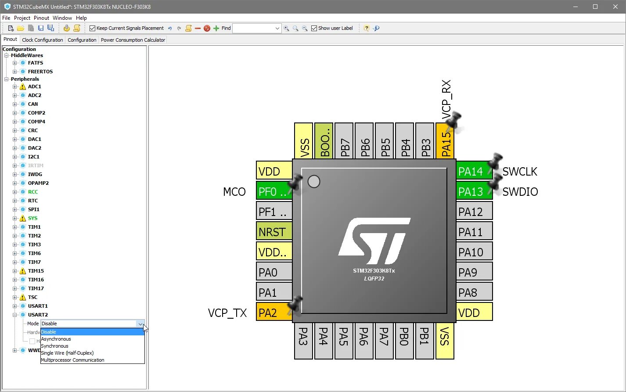
Task: Toggle Keep Current Signals Placement checkbox
Action: coord(92,28)
